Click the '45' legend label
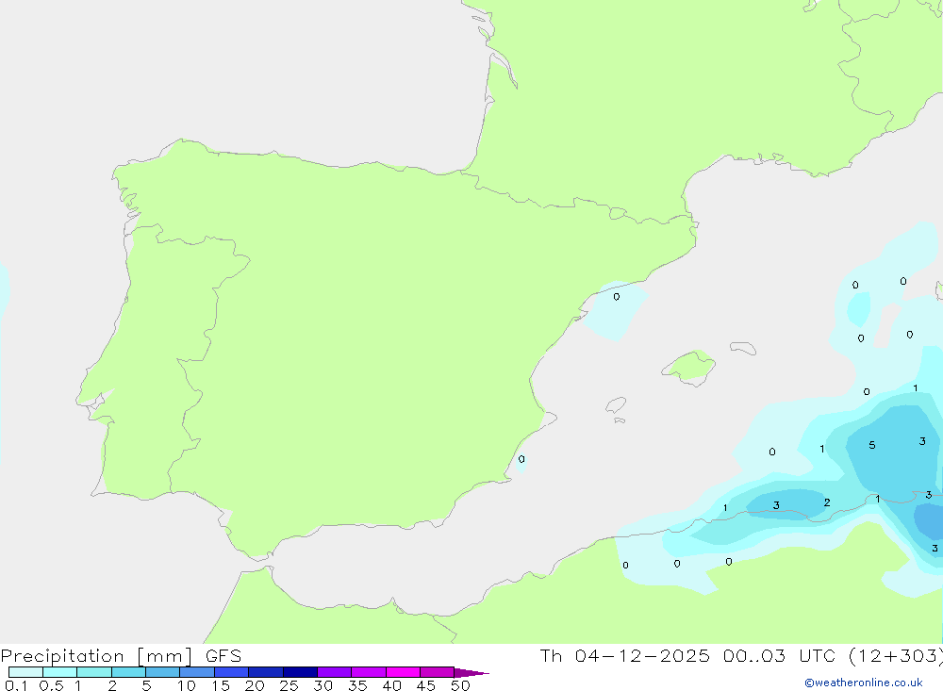Viewport: 943px width, 691px height. [426, 685]
